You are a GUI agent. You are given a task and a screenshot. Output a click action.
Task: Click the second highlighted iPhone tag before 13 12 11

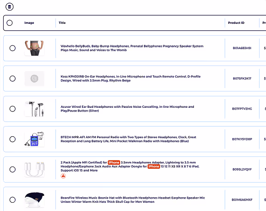coord(154,167)
